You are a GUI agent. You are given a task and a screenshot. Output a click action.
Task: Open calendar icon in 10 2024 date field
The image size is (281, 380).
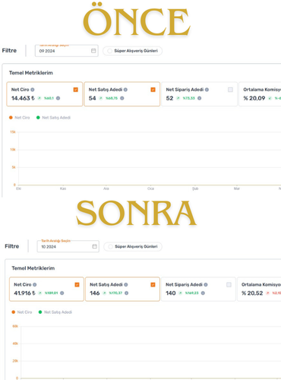94,246
